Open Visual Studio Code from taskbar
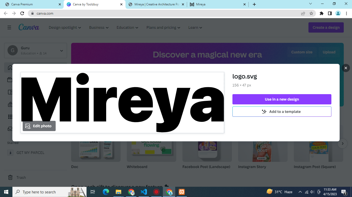352x197 pixels. (x=144, y=192)
